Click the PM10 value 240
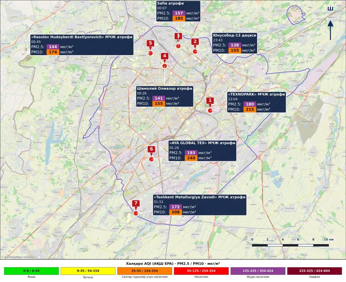 191,158
